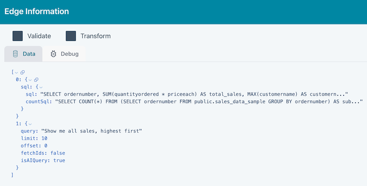The image size is (367, 186).
Task: Enable the Transform checkbox
Action: click(x=71, y=36)
